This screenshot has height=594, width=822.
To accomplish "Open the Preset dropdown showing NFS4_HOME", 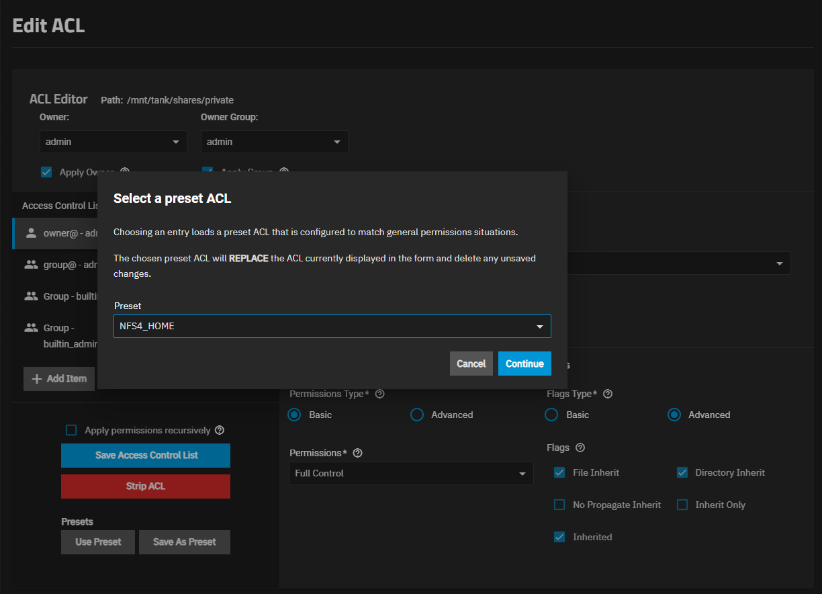I will (332, 327).
